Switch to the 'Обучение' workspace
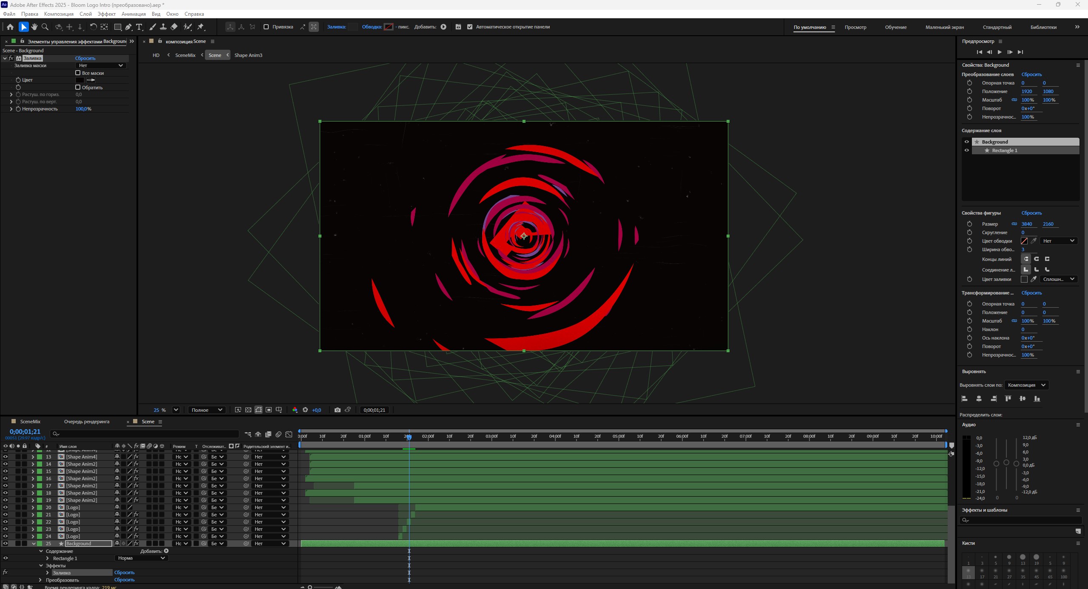Viewport: 1088px width, 589px height. click(895, 27)
